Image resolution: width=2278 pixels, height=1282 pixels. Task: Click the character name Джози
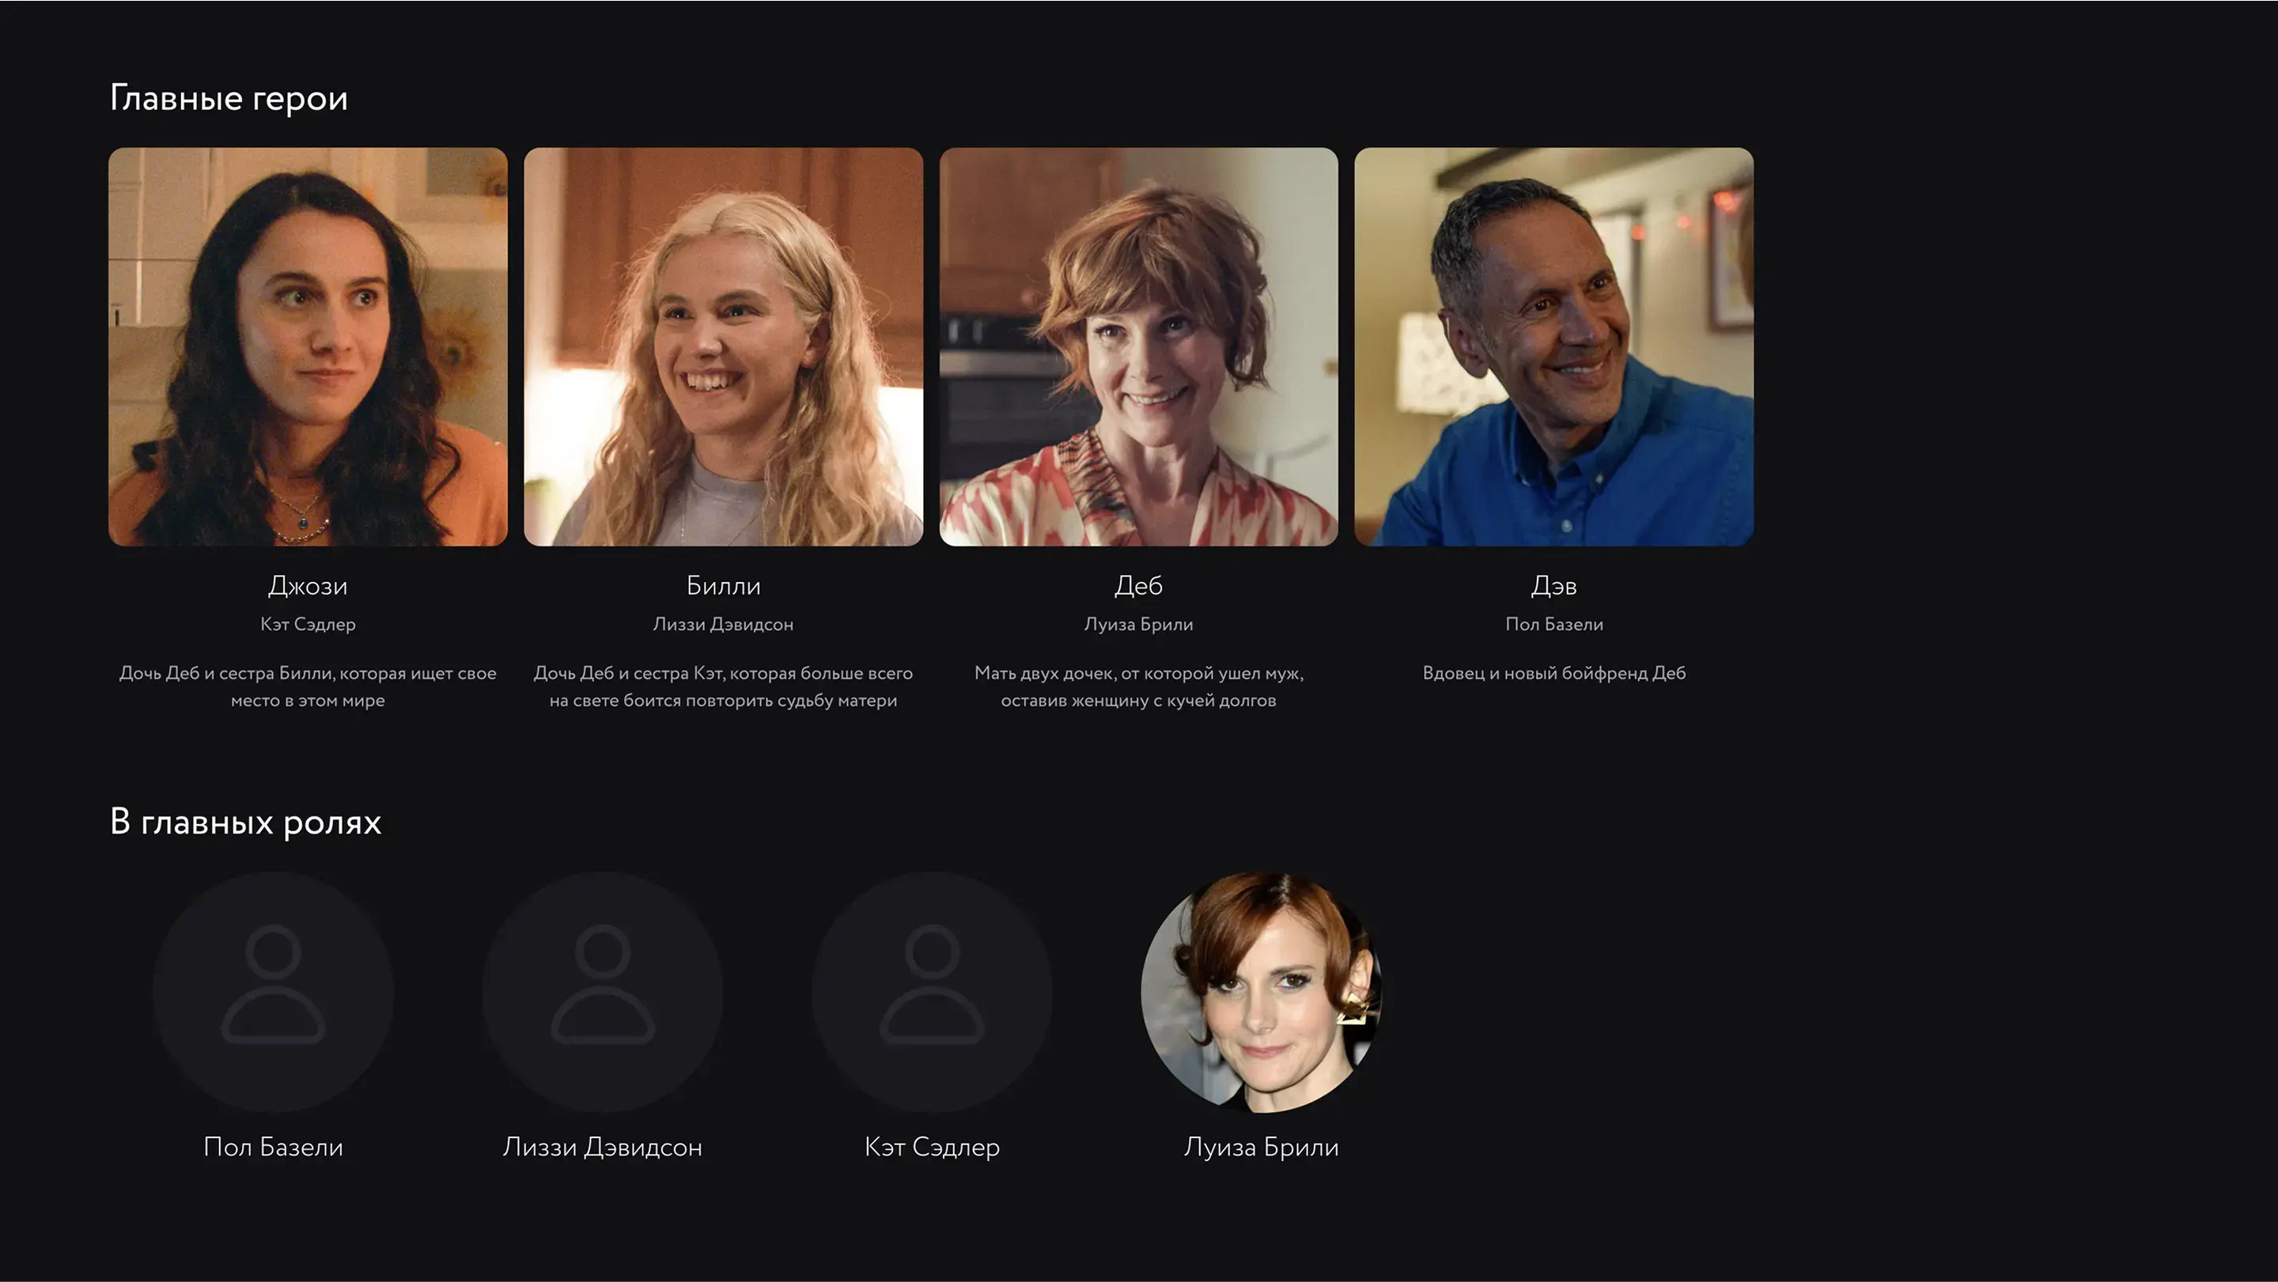tap(308, 586)
